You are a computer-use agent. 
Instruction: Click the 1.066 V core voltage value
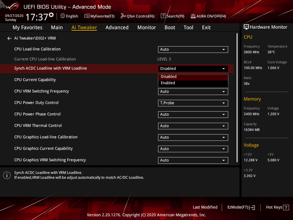pyautogui.click(x=273, y=68)
